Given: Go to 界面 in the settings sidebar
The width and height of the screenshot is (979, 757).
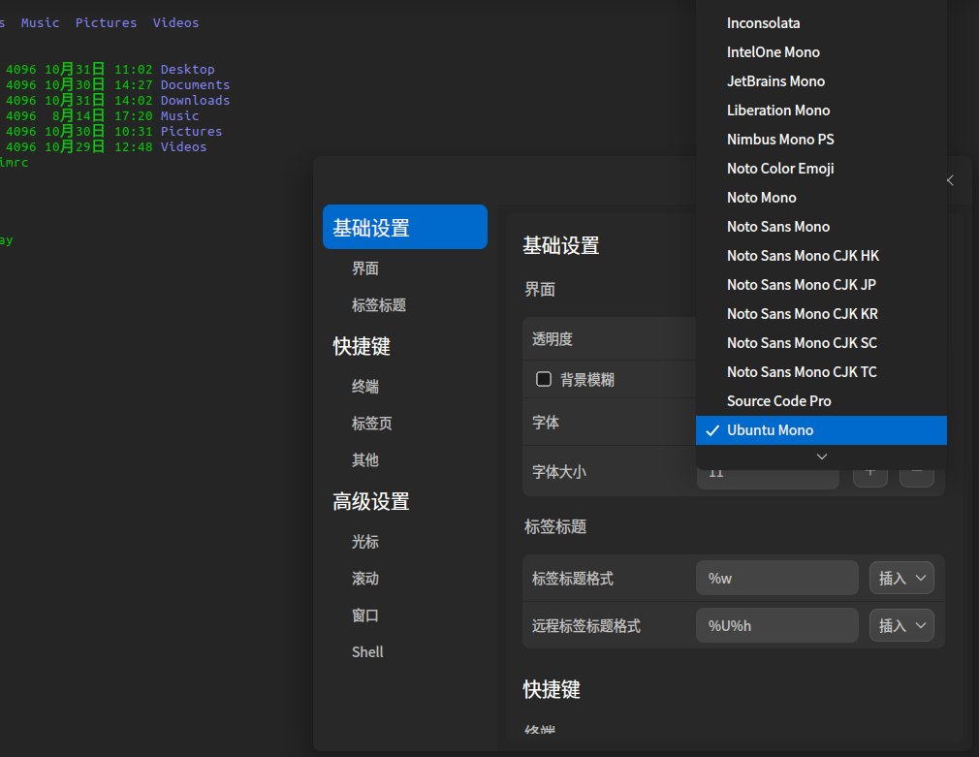Looking at the screenshot, I should tap(365, 268).
